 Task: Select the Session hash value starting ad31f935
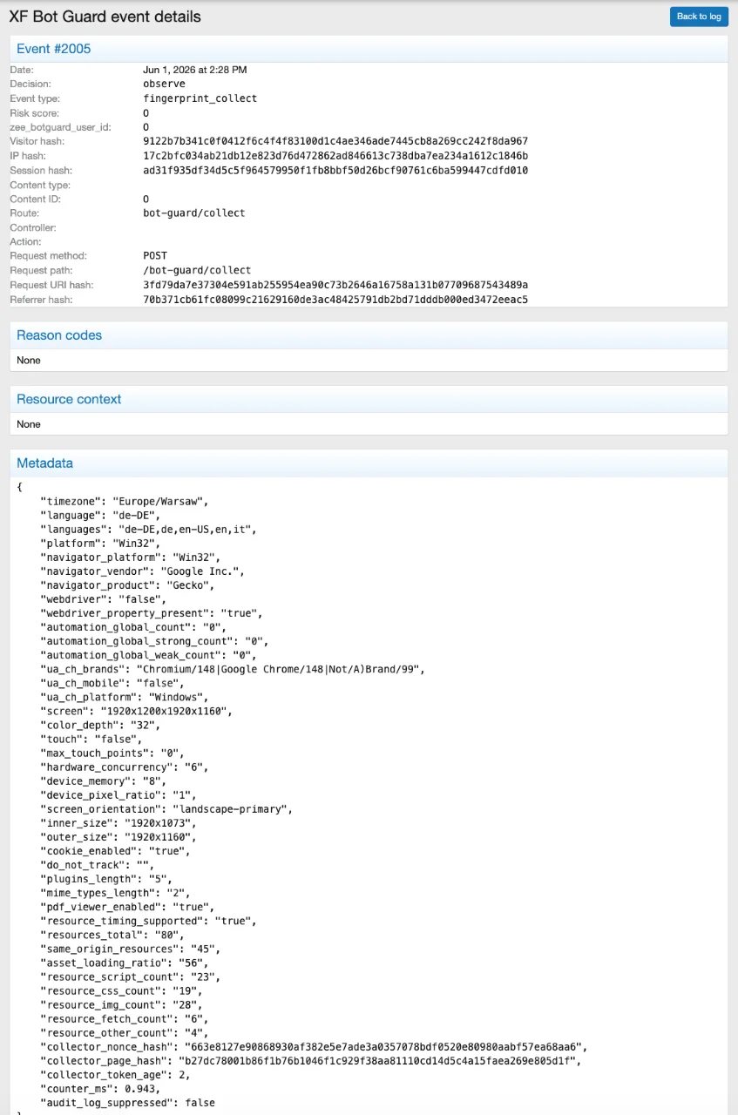(x=335, y=170)
